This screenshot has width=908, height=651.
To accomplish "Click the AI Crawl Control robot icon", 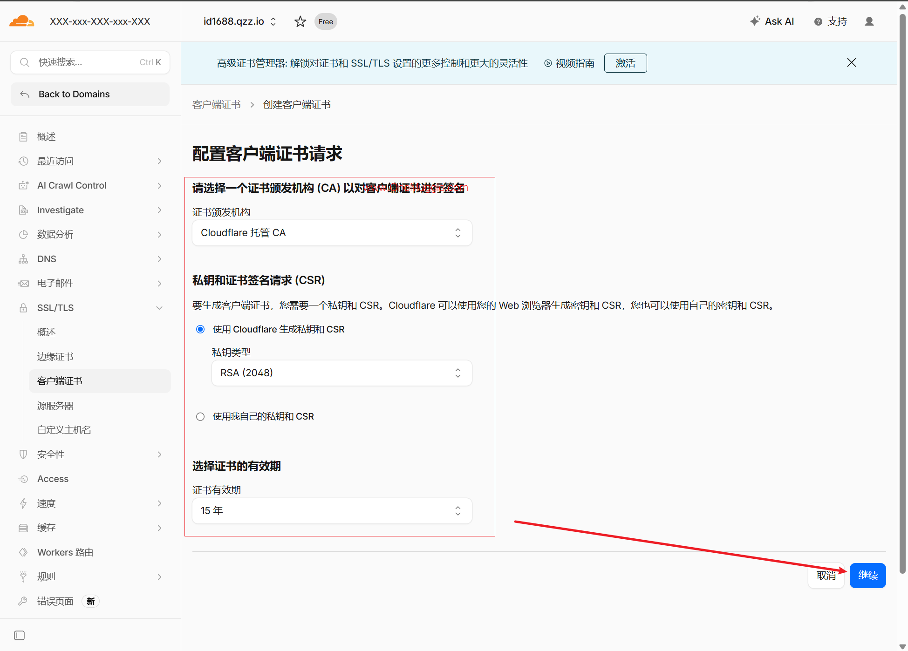I will (23, 185).
